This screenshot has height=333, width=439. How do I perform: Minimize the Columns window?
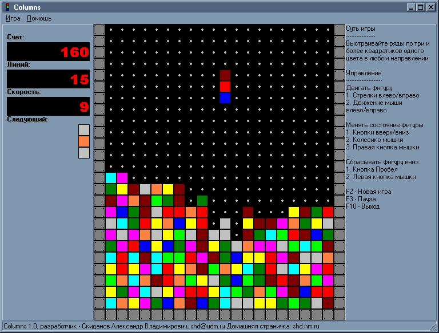coord(411,7)
